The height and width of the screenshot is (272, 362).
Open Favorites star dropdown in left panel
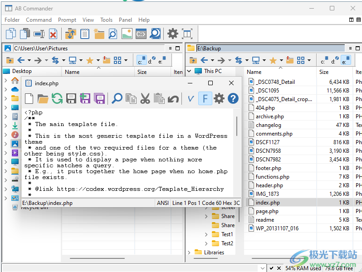pyautogui.click(x=98, y=60)
